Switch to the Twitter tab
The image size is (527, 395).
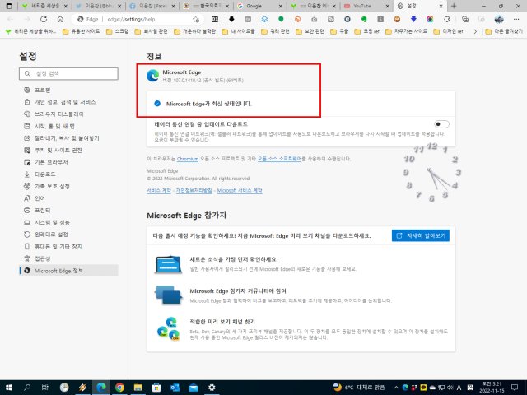click(98, 6)
